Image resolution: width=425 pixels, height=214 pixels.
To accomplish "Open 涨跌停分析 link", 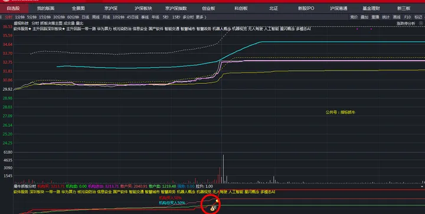I will coord(406,24).
